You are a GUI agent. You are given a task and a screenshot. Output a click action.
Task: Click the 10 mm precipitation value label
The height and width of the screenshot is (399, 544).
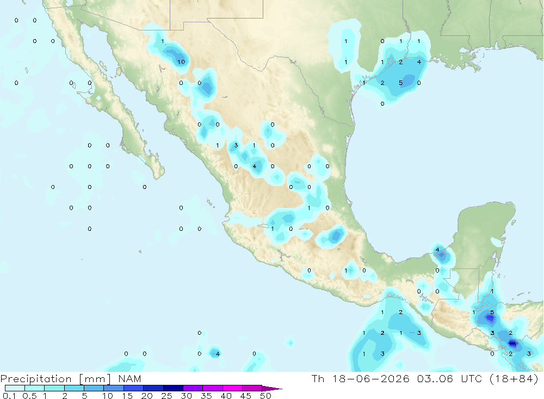[181, 62]
